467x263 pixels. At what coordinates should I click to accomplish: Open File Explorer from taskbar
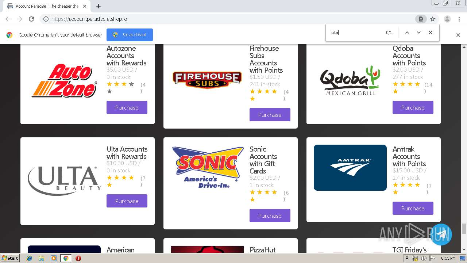(41, 258)
